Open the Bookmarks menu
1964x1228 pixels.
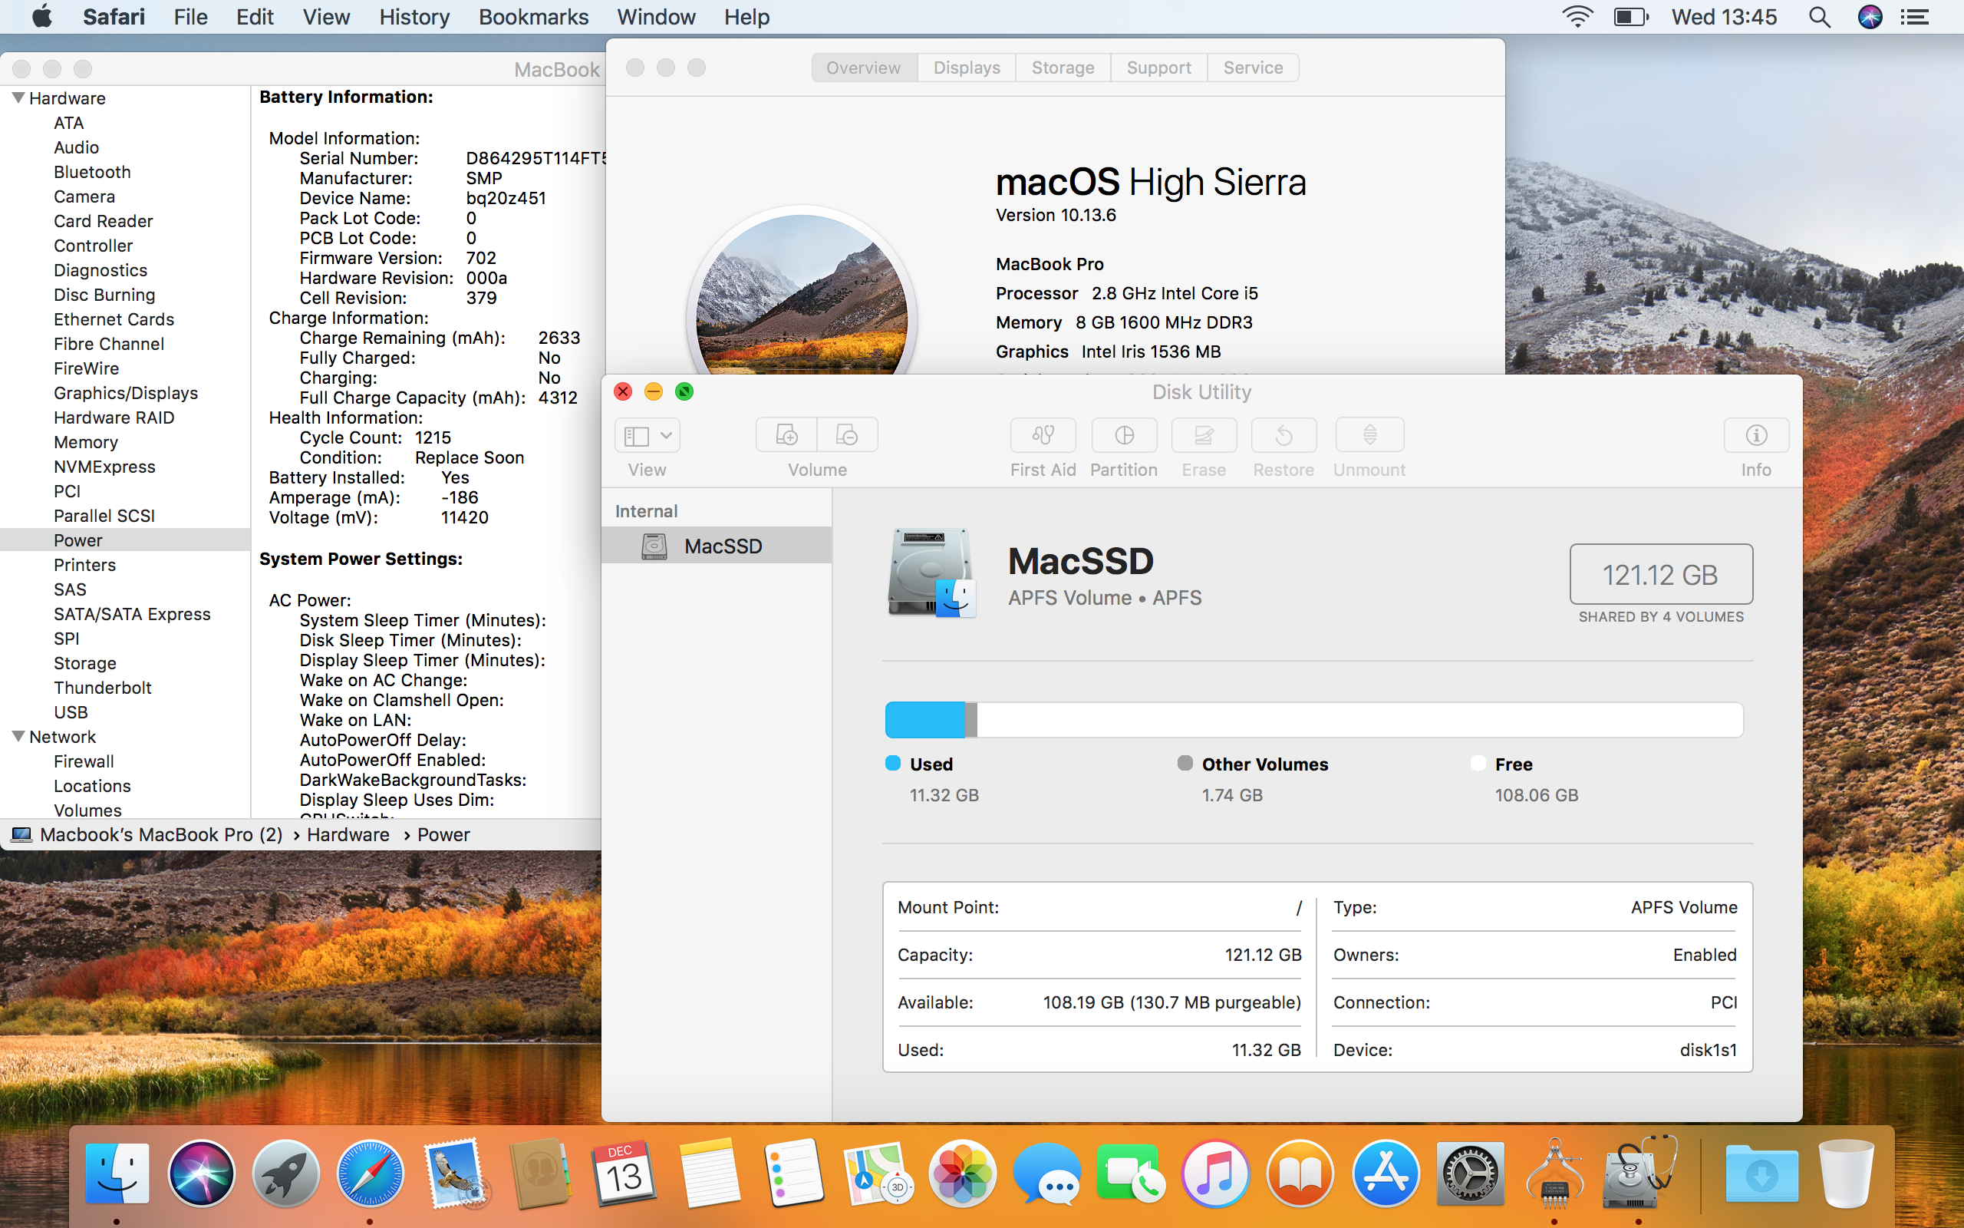coord(533,17)
